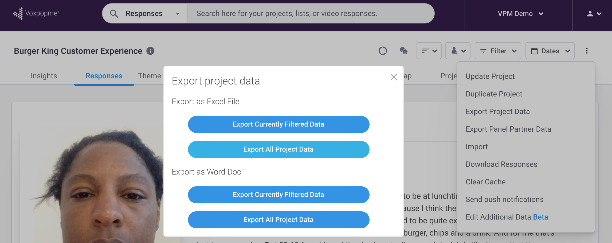Select Download Responses menu item

tap(526, 164)
